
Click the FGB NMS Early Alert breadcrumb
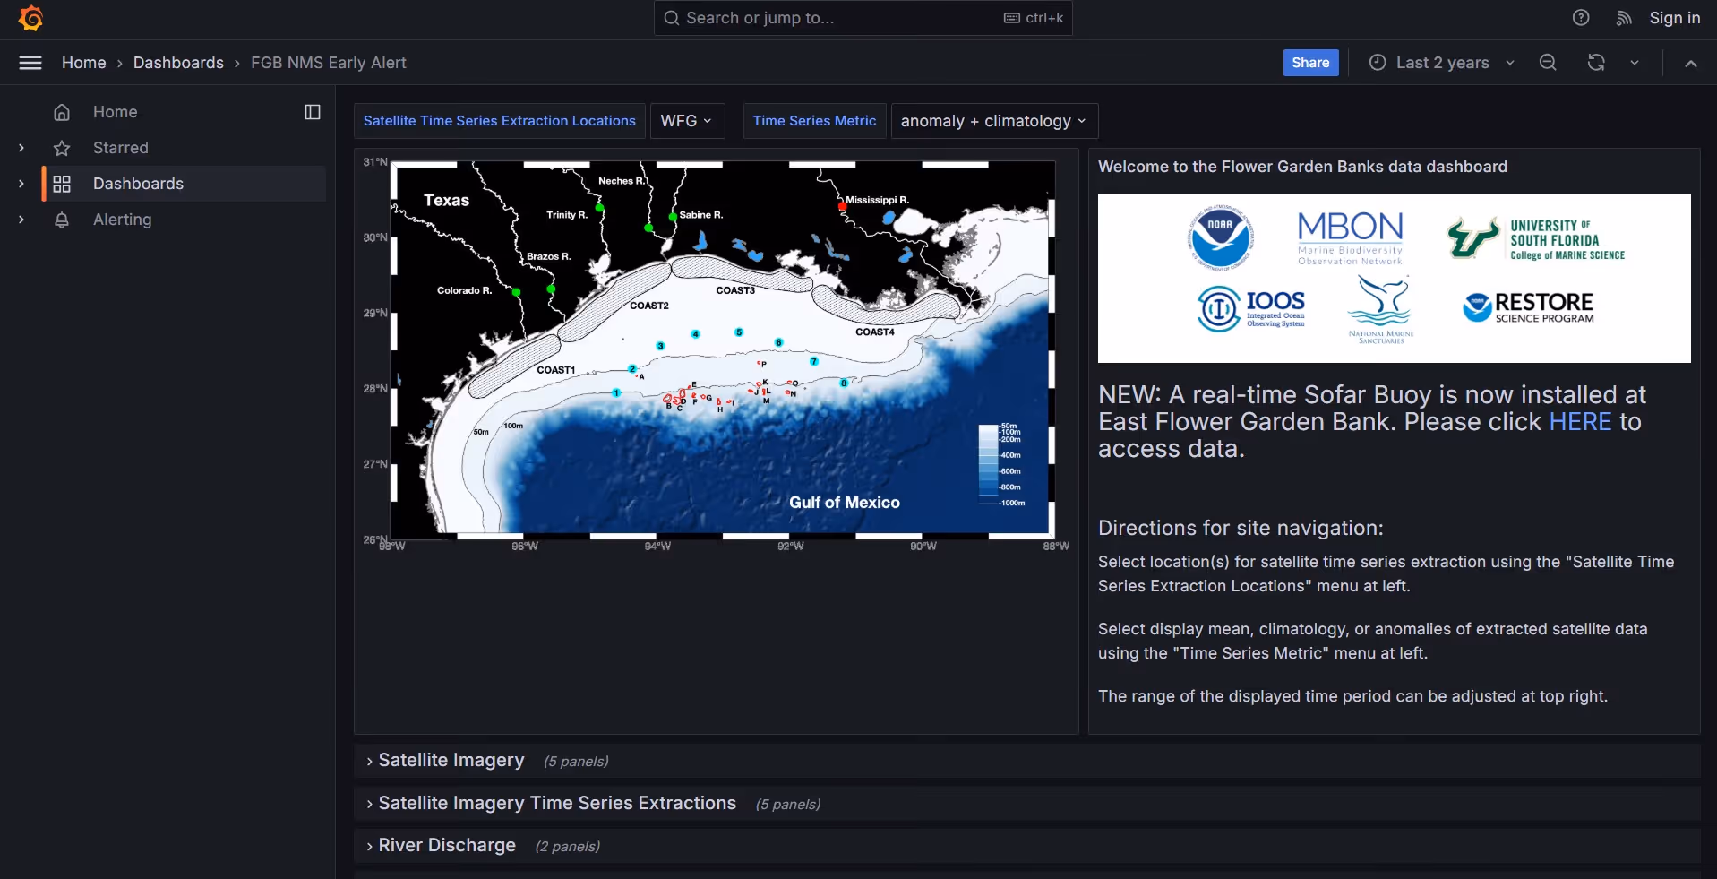click(329, 63)
